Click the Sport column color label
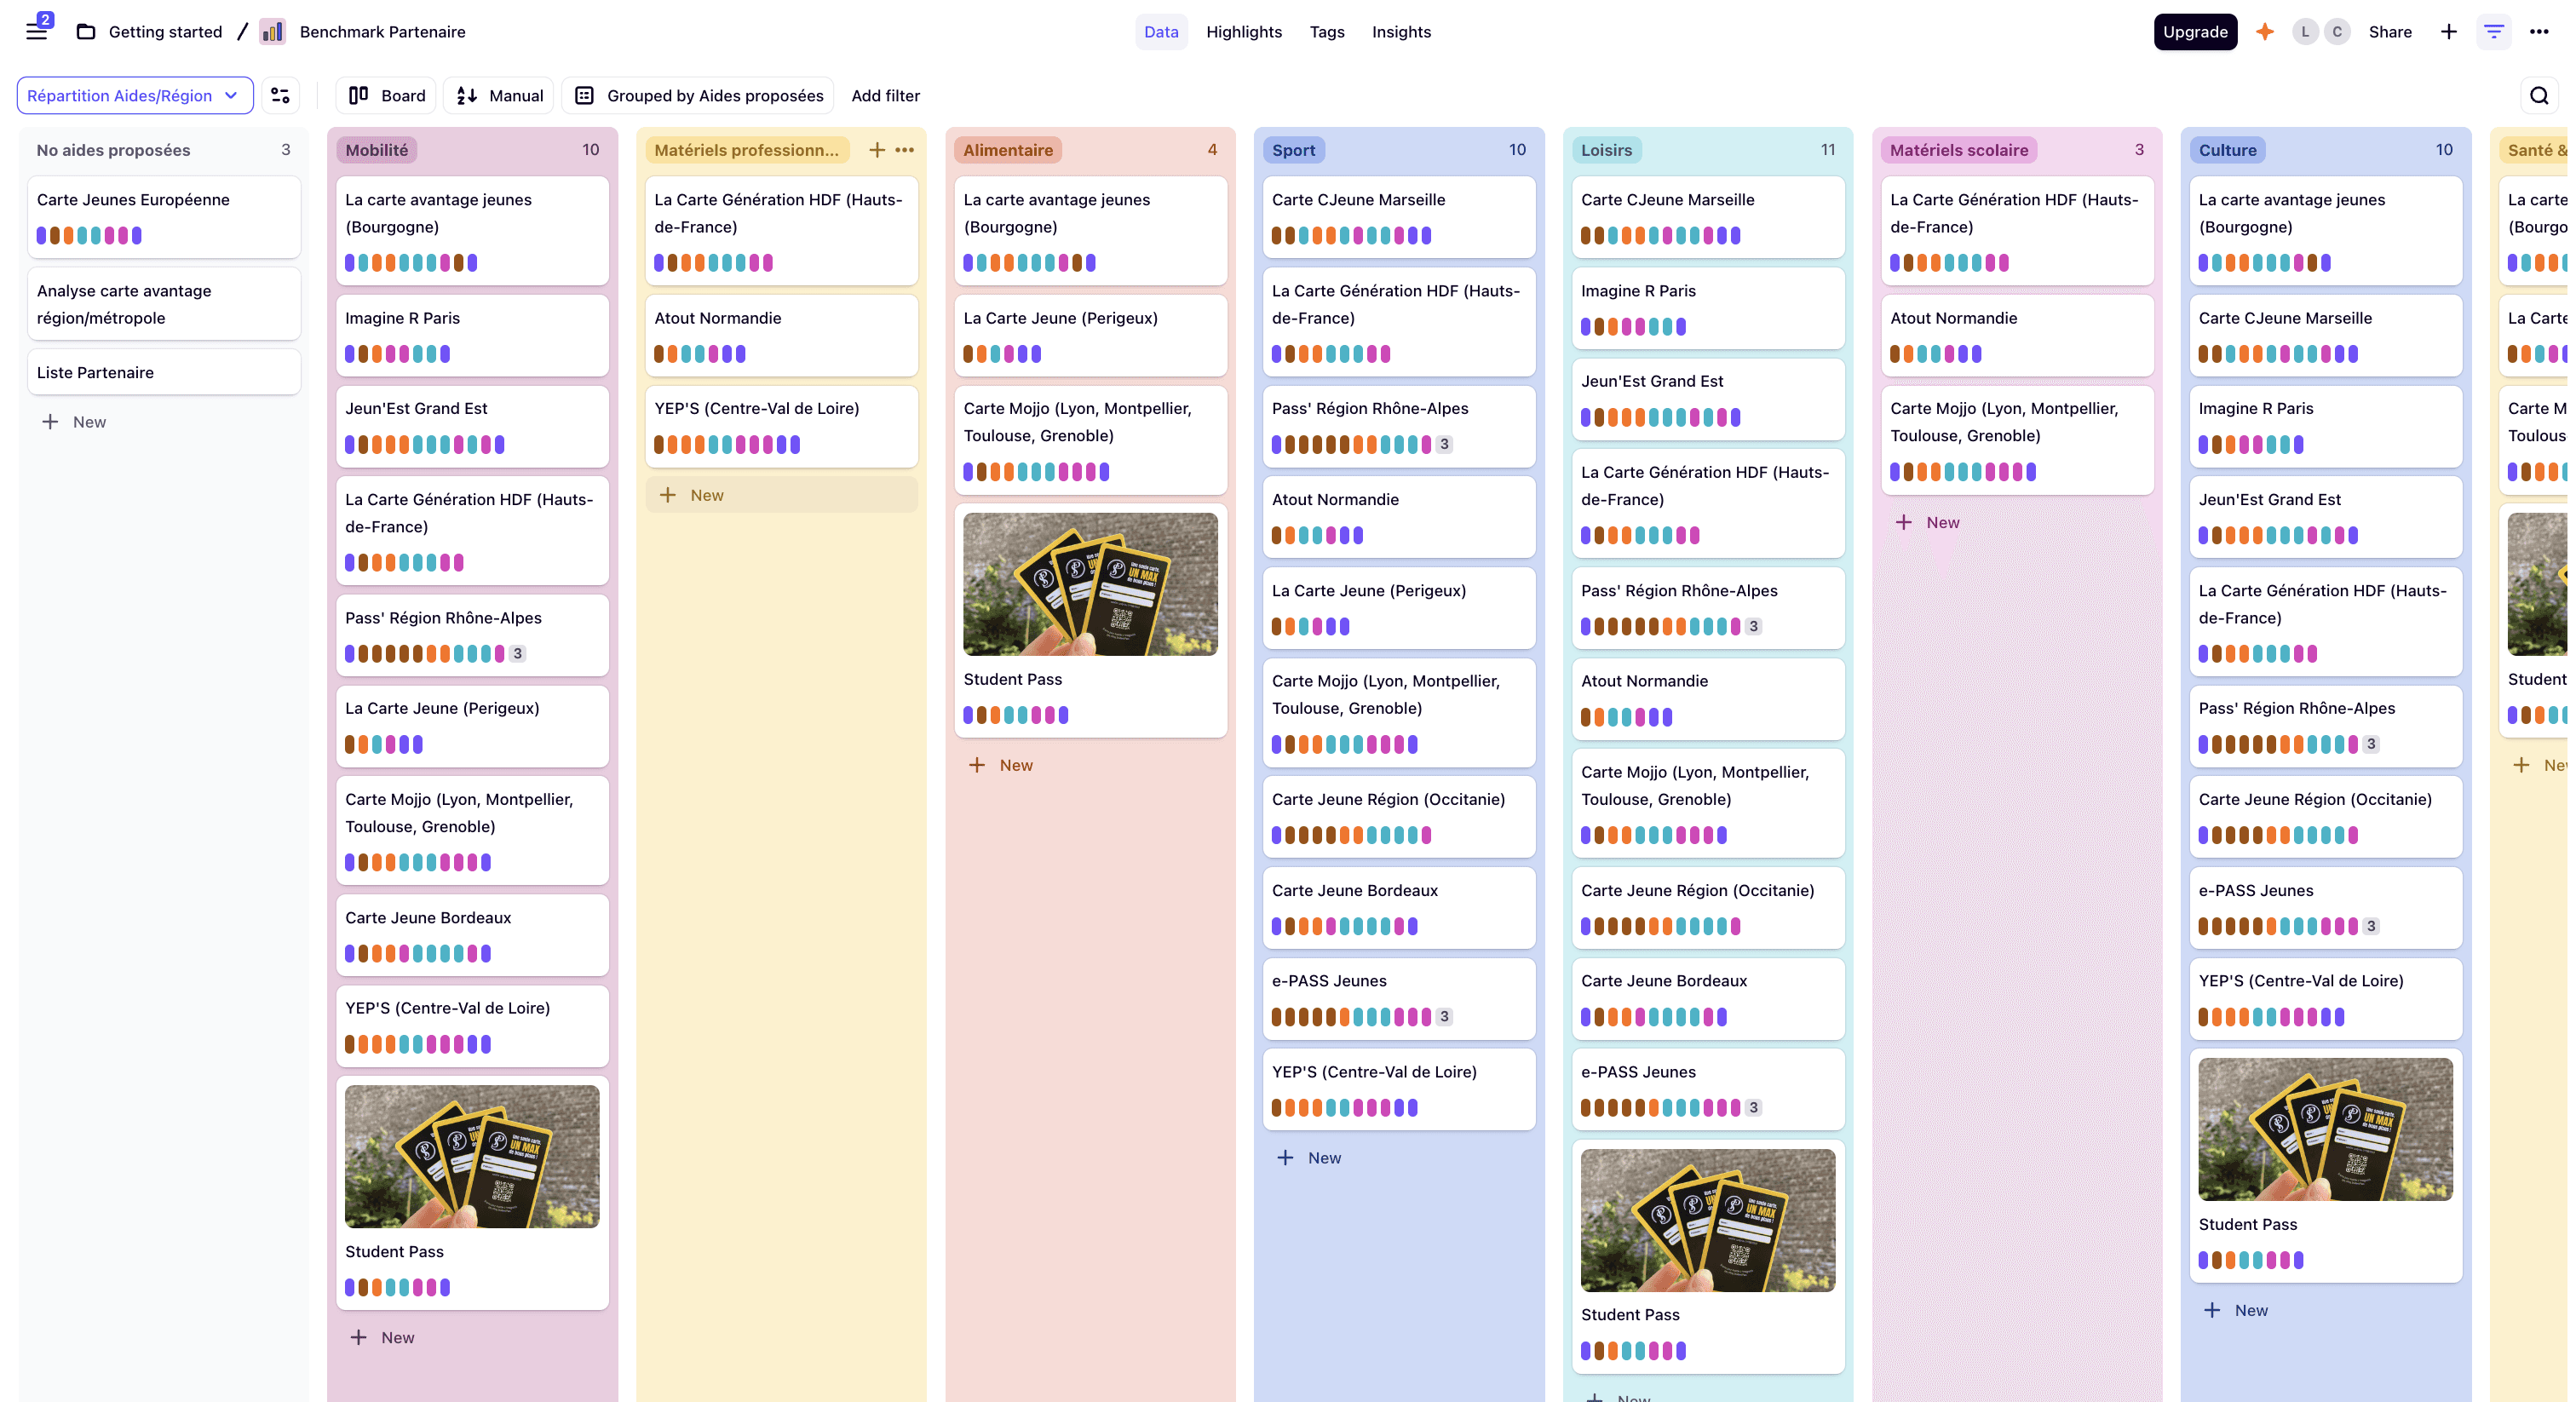 [x=1293, y=150]
